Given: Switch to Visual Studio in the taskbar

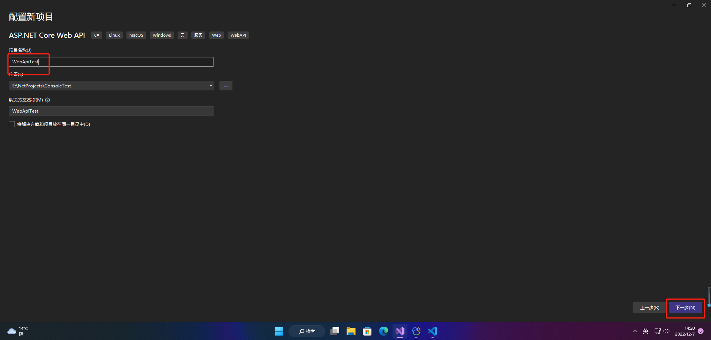Looking at the screenshot, I should [400, 331].
